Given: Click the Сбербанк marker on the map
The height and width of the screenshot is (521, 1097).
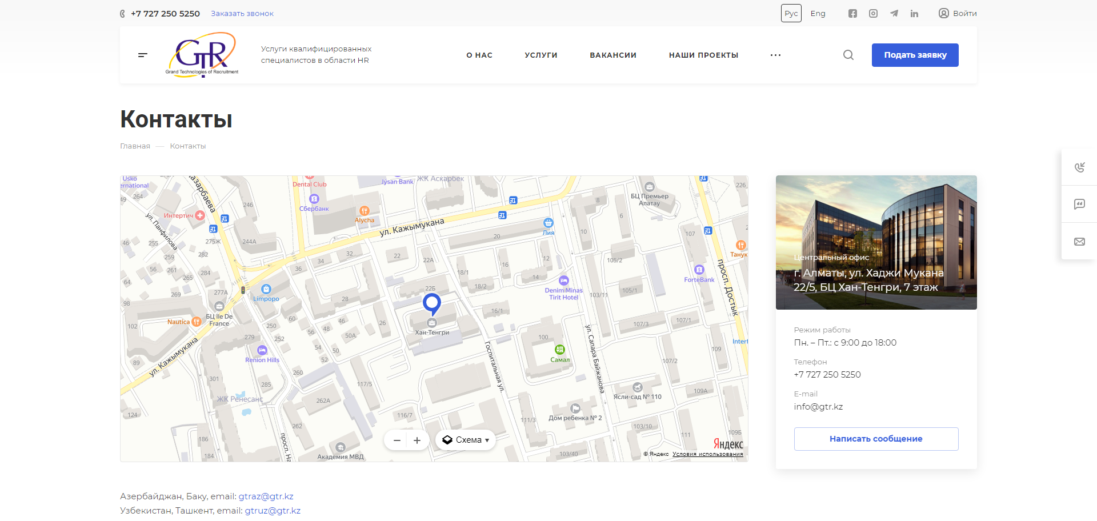Looking at the screenshot, I should [314, 199].
